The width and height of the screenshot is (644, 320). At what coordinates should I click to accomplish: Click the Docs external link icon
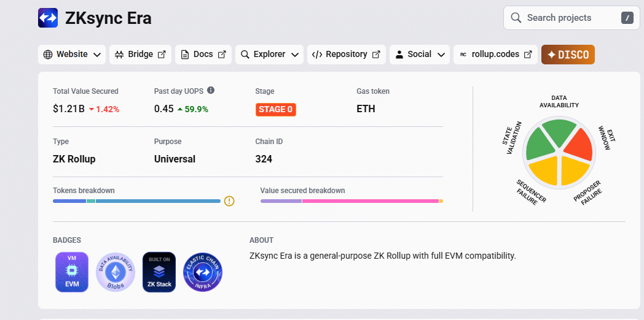tap(222, 55)
